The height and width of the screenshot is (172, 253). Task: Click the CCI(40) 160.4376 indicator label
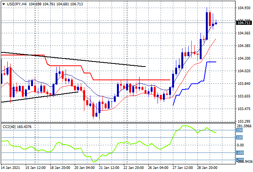point(17,127)
